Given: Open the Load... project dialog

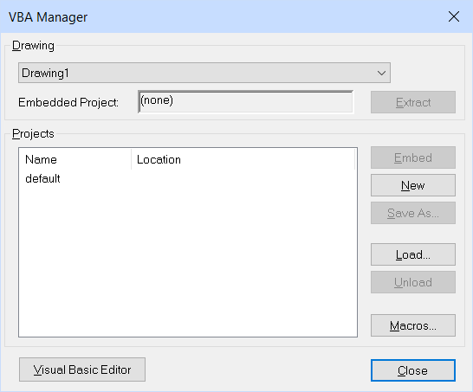Looking at the screenshot, I should pos(413,254).
